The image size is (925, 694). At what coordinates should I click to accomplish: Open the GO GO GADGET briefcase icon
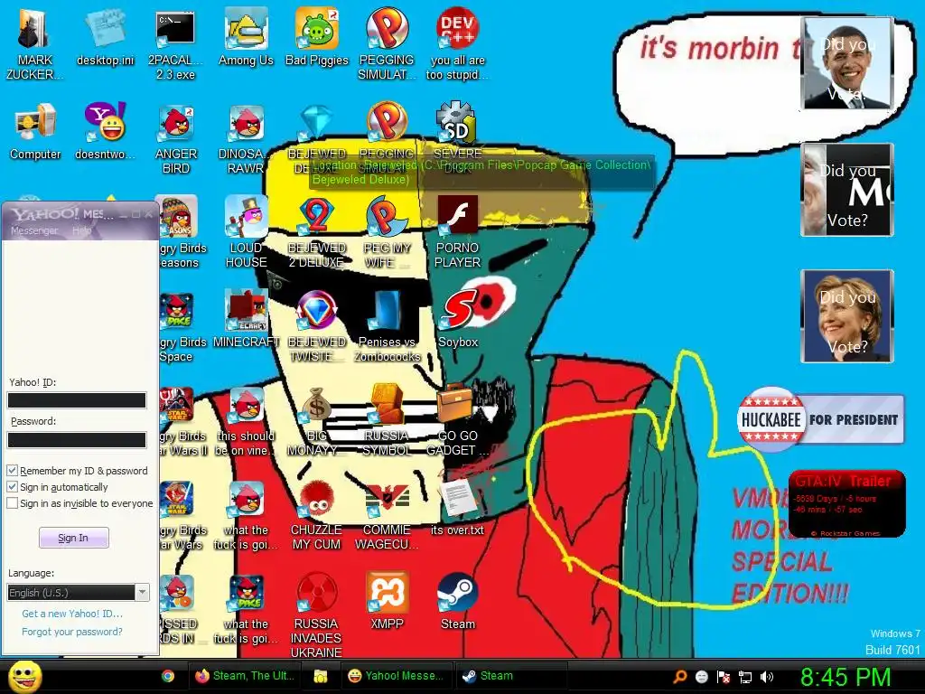click(458, 420)
